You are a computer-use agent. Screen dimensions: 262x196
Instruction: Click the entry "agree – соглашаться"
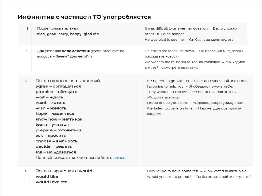pyautogui.click(x=58, y=86)
